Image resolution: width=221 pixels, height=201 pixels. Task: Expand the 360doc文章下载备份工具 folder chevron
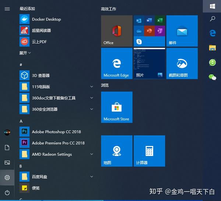tap(92, 98)
